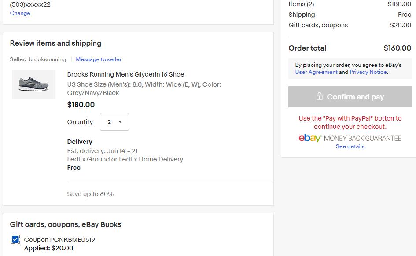Click the Confirm and pay button
Image resolution: width=416 pixels, height=256 pixels.
350,97
